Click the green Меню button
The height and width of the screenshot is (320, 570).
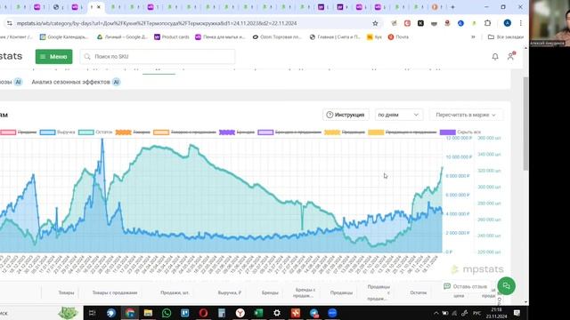(53, 57)
